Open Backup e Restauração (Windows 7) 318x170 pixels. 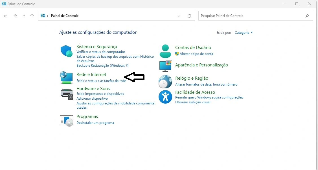coord(102,66)
